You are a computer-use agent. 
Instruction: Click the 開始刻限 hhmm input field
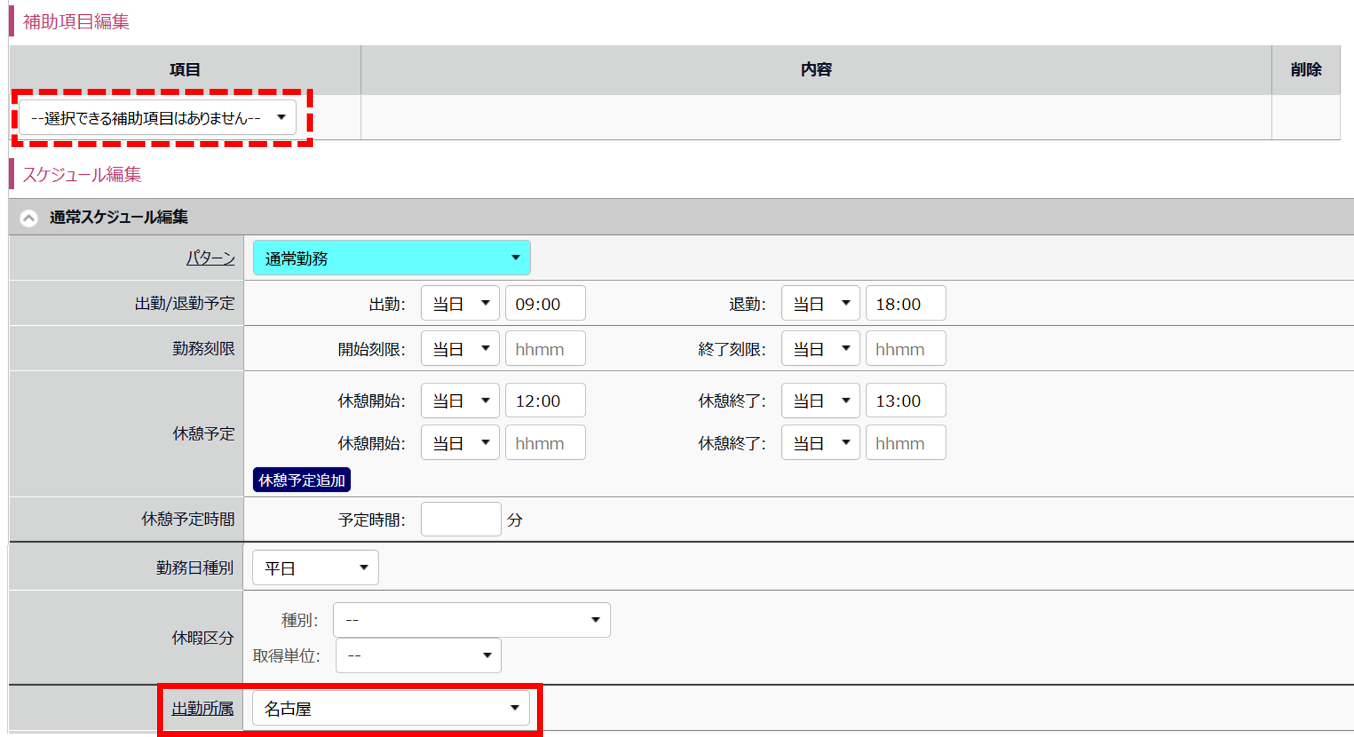tap(545, 348)
